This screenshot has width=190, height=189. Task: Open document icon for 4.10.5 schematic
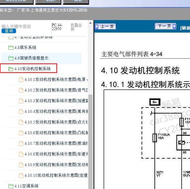click(x=21, y=122)
